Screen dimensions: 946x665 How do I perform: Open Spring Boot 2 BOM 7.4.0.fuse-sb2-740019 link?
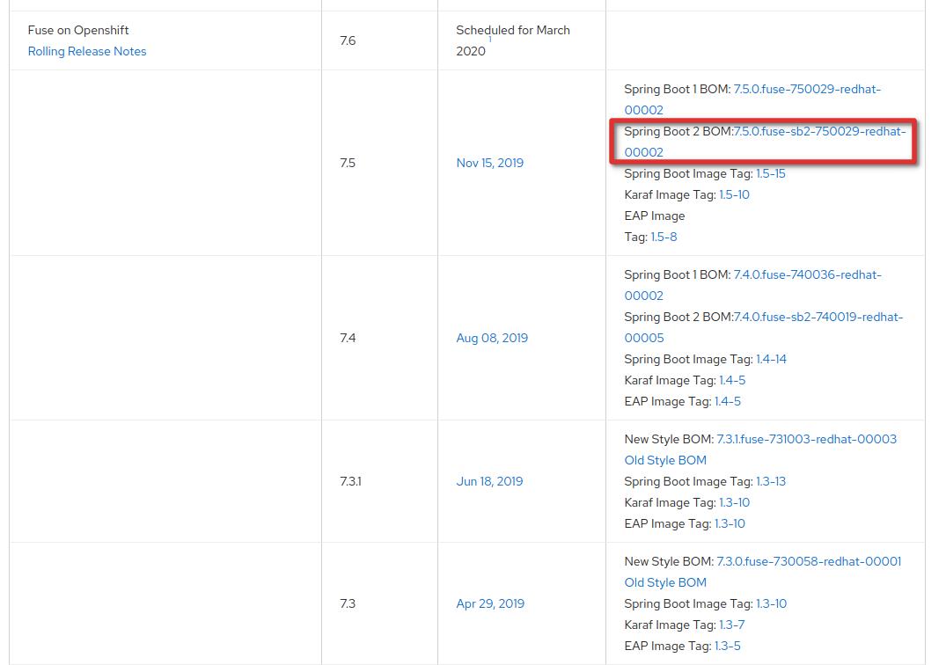tap(818, 318)
